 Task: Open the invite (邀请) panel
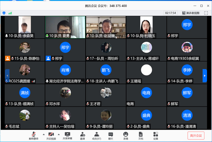82,135
